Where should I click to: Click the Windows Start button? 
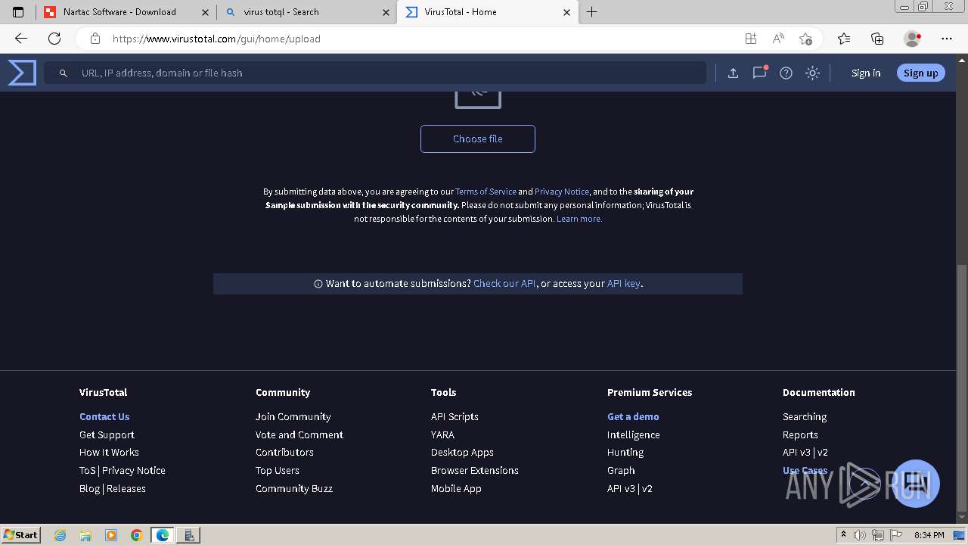click(20, 534)
